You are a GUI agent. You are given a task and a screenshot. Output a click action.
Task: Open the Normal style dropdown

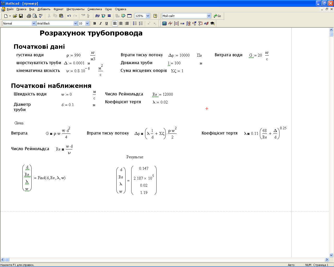tap(34, 23)
